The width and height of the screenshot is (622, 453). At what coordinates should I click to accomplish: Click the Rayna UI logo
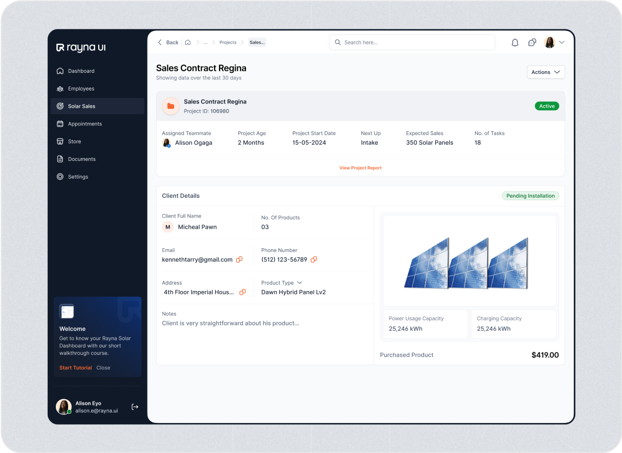click(81, 48)
